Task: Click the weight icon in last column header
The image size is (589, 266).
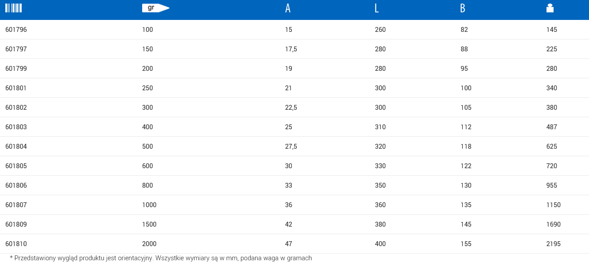Action: [550, 8]
